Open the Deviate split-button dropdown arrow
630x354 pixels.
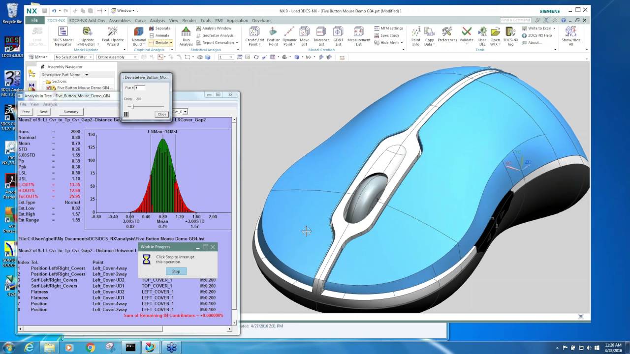(171, 43)
